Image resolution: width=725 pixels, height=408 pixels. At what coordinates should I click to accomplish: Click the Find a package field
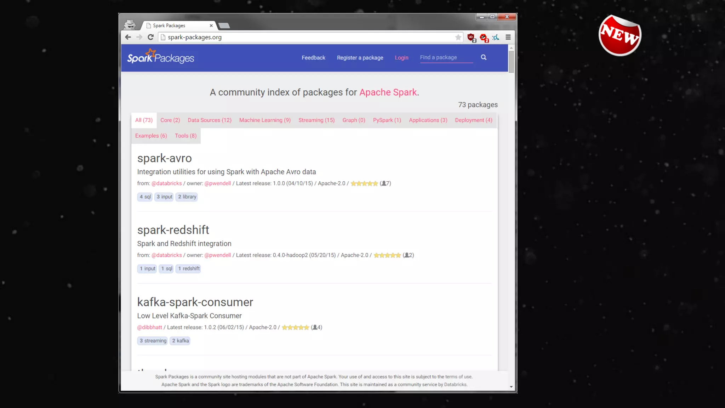click(x=446, y=57)
